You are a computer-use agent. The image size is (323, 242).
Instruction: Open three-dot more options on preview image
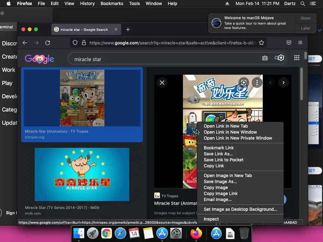(x=257, y=83)
